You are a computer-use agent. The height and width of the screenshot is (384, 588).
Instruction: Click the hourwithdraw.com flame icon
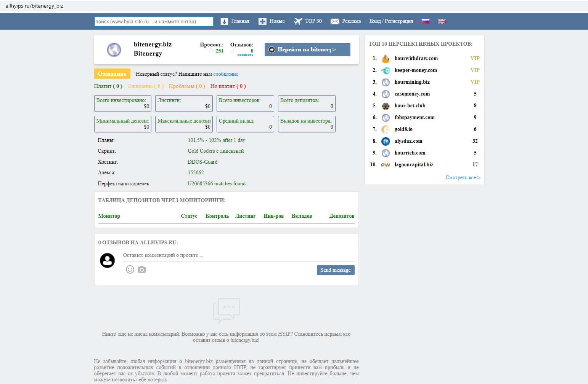click(386, 59)
